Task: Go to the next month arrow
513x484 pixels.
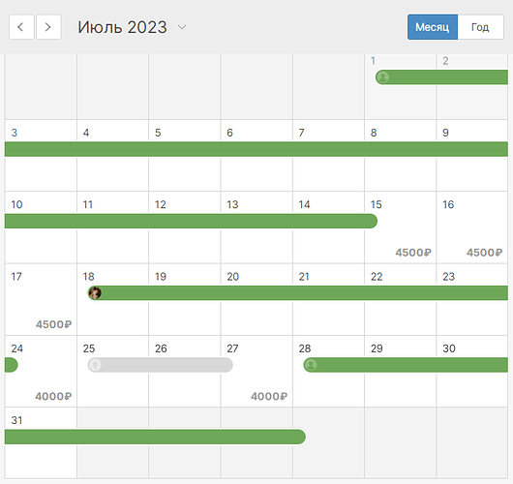Action: coord(48,27)
